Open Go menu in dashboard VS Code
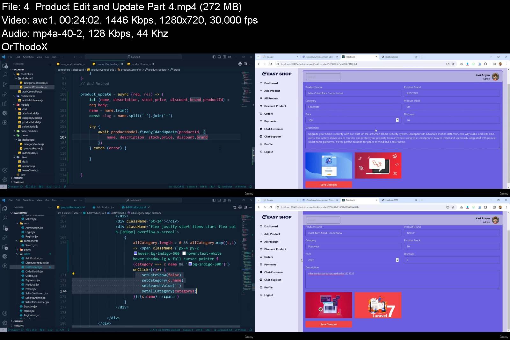Viewport: 510px width, 340px height. tap(47, 200)
